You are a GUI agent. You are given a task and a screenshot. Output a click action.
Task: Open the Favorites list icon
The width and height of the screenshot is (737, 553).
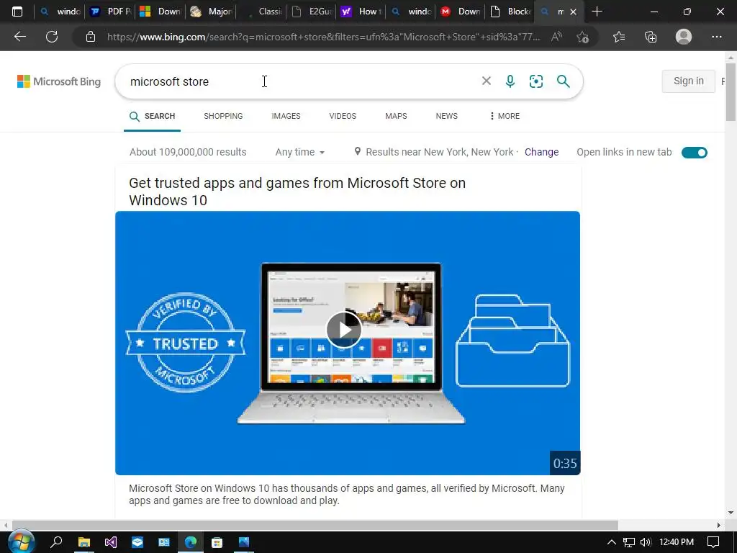point(619,37)
